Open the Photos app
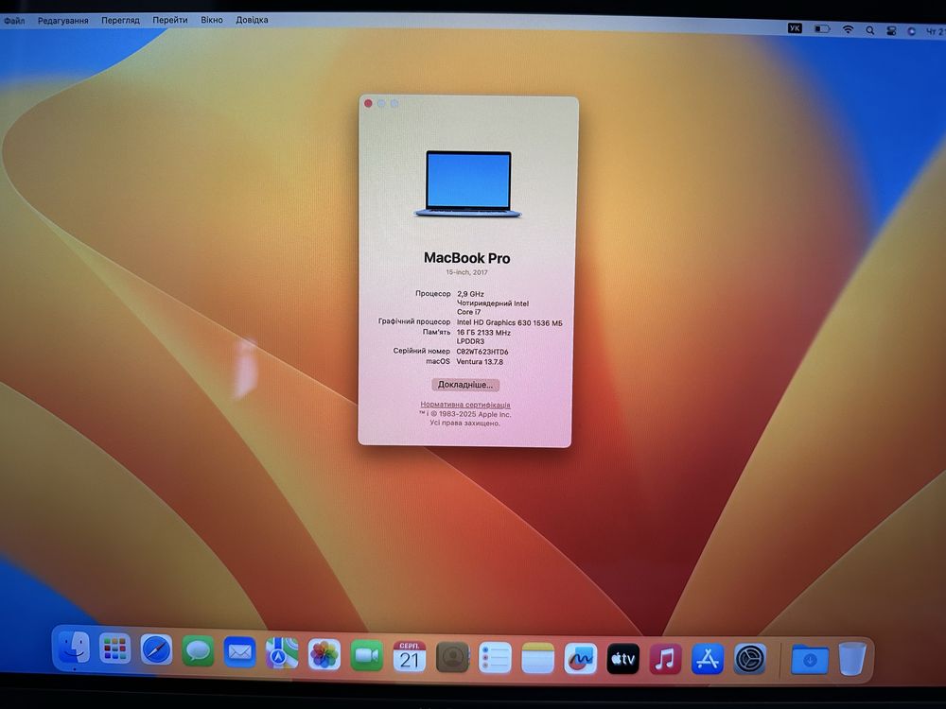946x709 pixels. 324,655
